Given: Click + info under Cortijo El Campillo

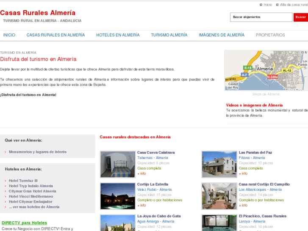Looking at the screenshot, I should click(243, 205).
